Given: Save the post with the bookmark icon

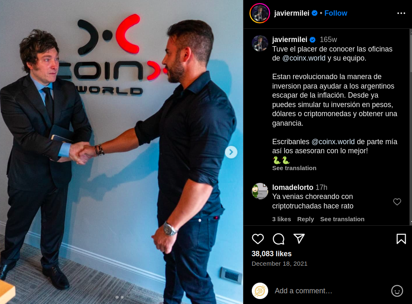Looking at the screenshot, I should tap(401, 239).
